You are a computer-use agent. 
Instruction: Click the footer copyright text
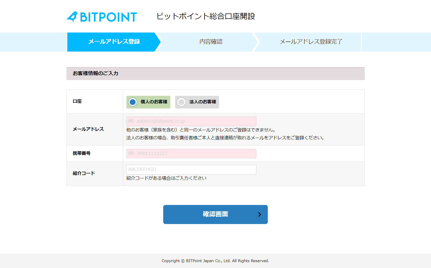pos(215,261)
